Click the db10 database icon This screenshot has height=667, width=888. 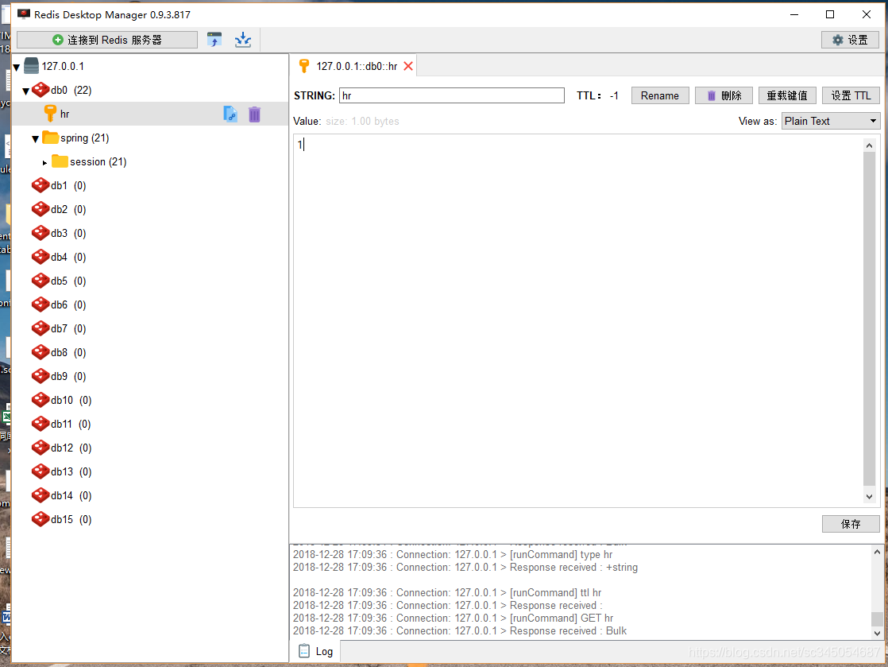tap(41, 400)
